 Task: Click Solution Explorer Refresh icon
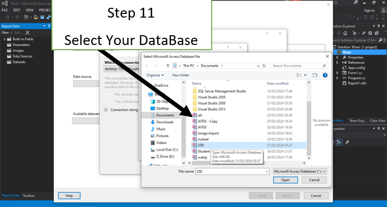tap(370, 33)
